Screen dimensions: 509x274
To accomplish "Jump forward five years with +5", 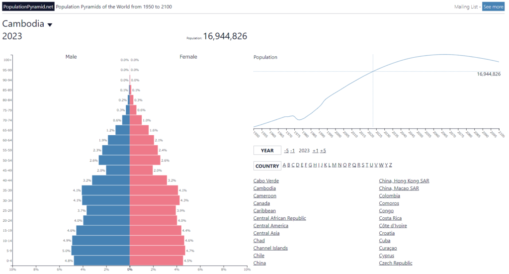I will click(x=323, y=151).
